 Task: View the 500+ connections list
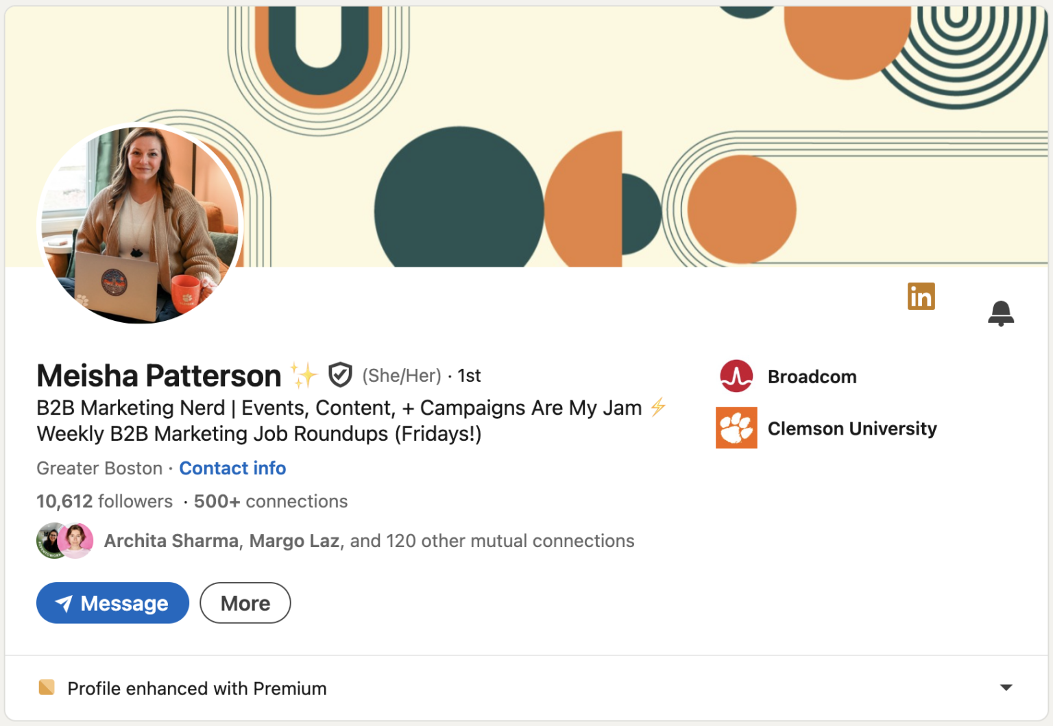tap(271, 502)
